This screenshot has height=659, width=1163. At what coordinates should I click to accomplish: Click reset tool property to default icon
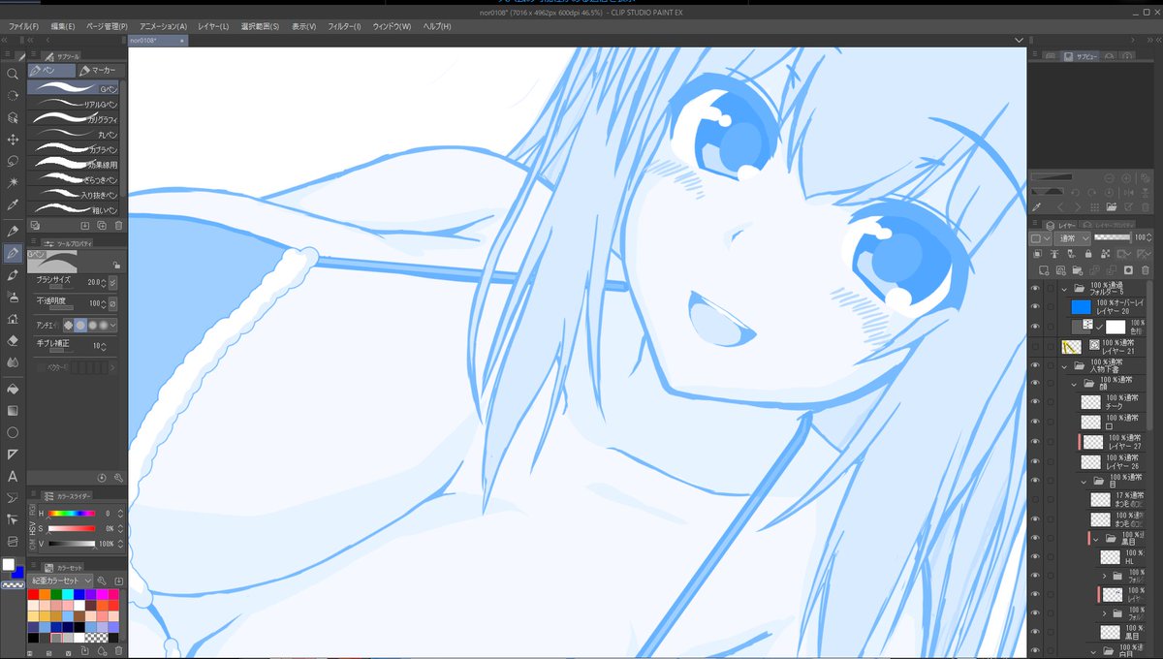tap(102, 478)
